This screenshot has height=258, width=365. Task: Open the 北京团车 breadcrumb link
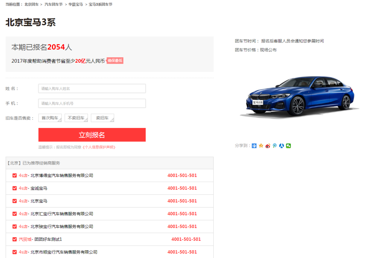point(32,4)
